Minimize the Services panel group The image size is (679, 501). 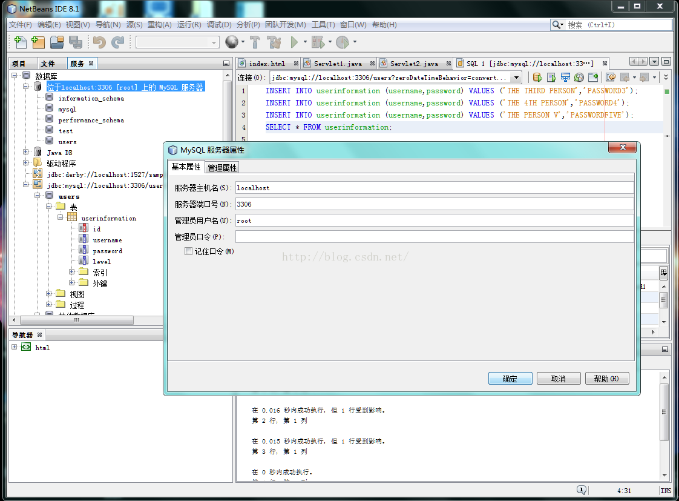tap(226, 64)
